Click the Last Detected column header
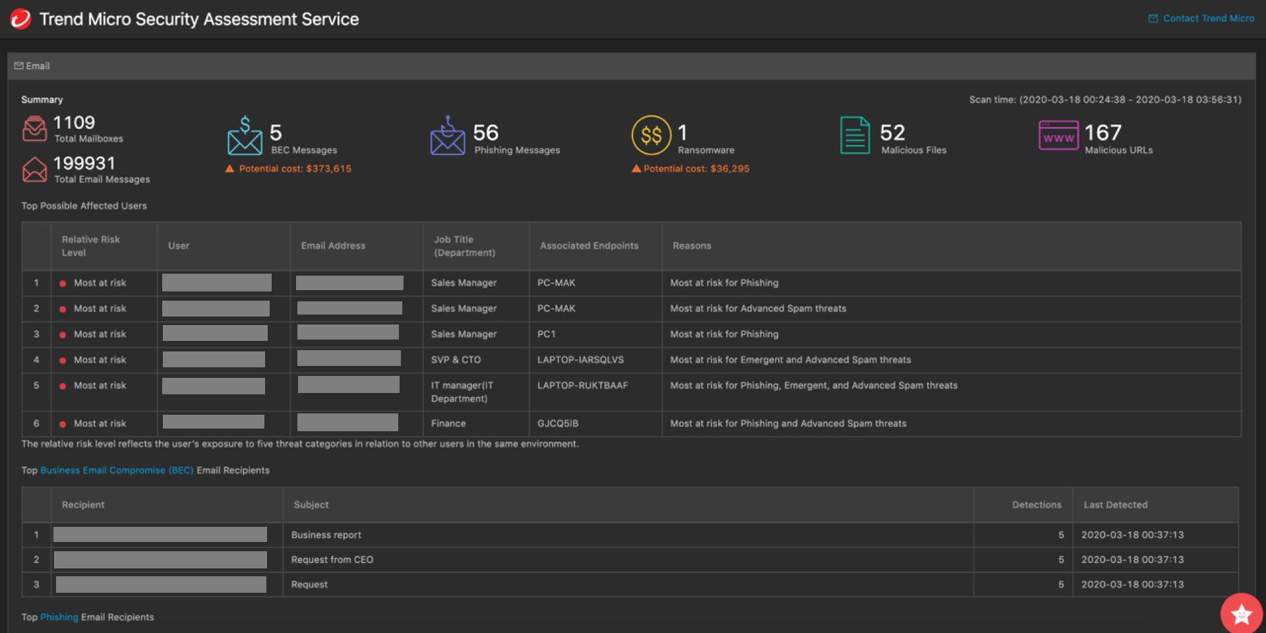This screenshot has width=1266, height=633. pyautogui.click(x=1116, y=505)
